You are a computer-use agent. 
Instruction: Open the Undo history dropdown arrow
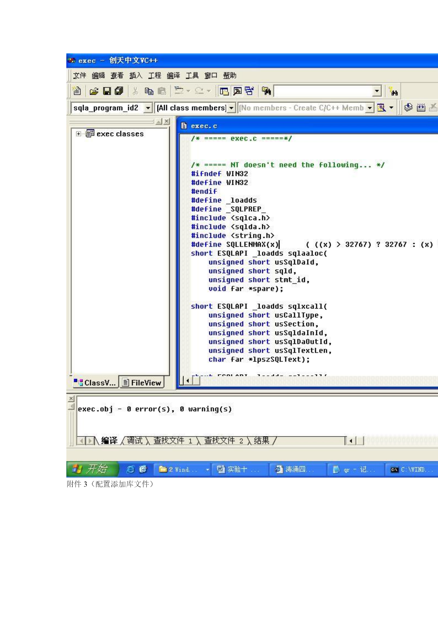pos(188,91)
